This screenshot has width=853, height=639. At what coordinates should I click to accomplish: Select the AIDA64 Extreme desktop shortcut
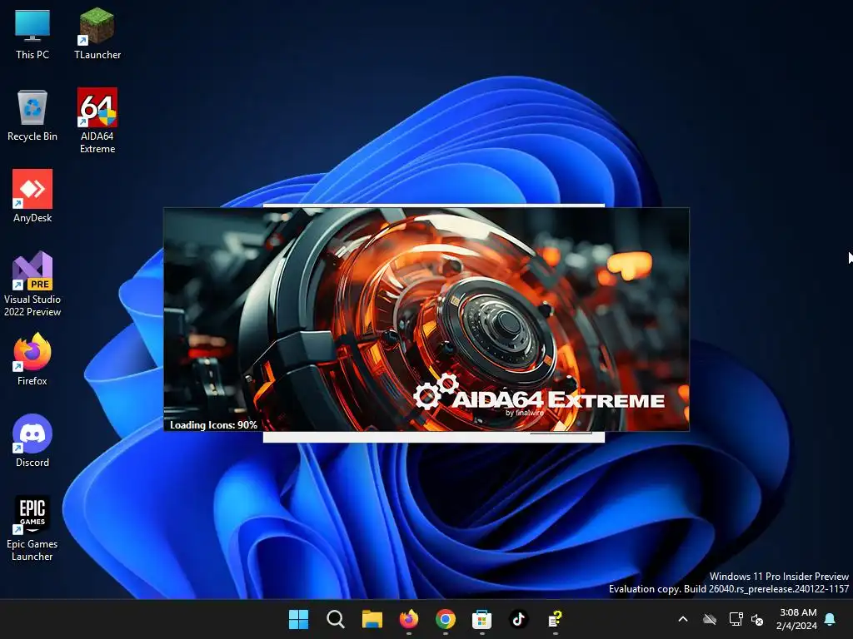click(x=97, y=121)
